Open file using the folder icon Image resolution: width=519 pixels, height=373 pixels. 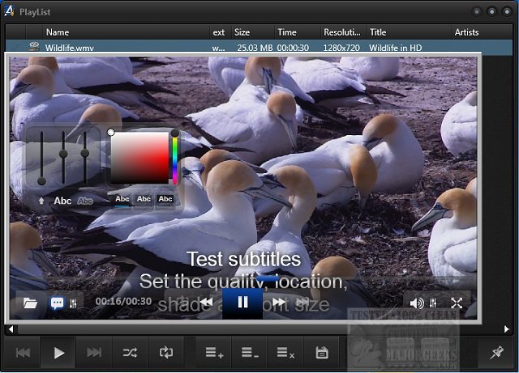[30, 303]
